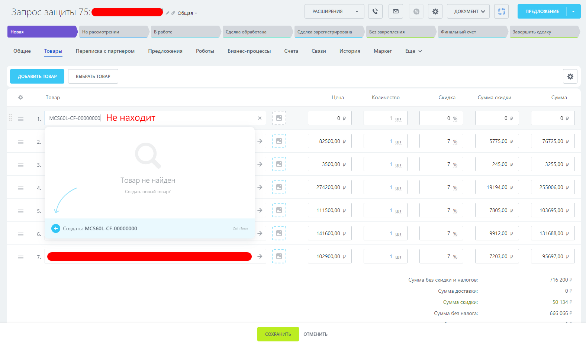Click the phone call icon button
The height and width of the screenshot is (344, 586).
375,12
